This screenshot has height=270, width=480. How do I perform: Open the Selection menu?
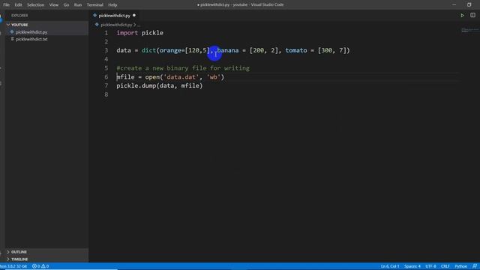coord(35,5)
